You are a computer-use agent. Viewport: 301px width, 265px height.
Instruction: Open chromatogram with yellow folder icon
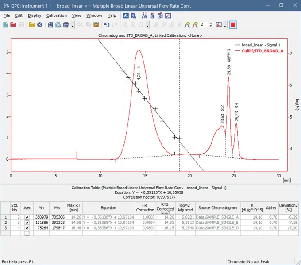32,25
